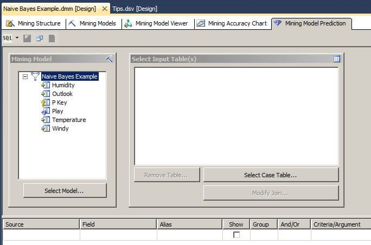Click the input column icon next to Humidity

[x=46, y=85]
